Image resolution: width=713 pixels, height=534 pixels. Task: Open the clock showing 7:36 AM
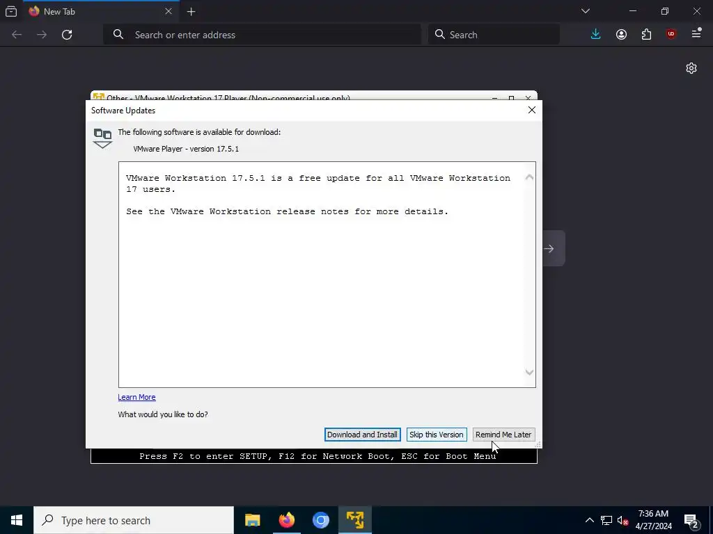tap(653, 520)
